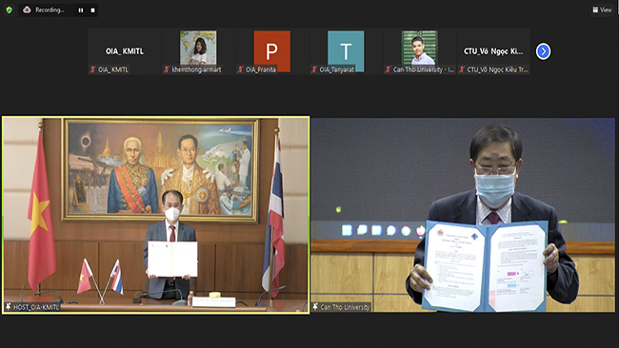Select the CTU_Võ Ngọc Kiều participant tile
The height and width of the screenshot is (348, 619).
tap(493, 51)
